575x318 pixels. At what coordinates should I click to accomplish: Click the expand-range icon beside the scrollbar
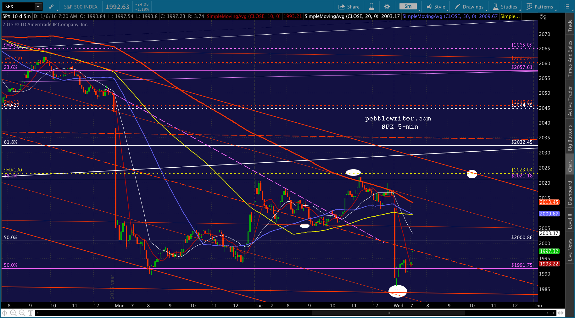click(561, 313)
